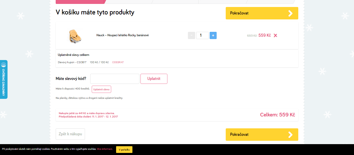354x155 pixels.
Task: Open the Hauck Houpací lehátko Rocky product link
Action: pos(122,35)
